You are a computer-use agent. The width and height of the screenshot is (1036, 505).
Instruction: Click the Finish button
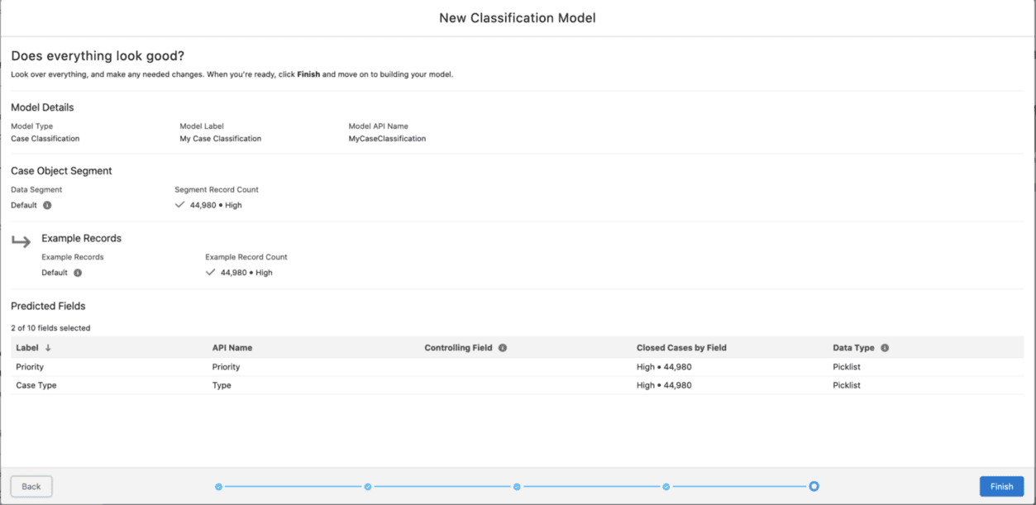pyautogui.click(x=1001, y=486)
